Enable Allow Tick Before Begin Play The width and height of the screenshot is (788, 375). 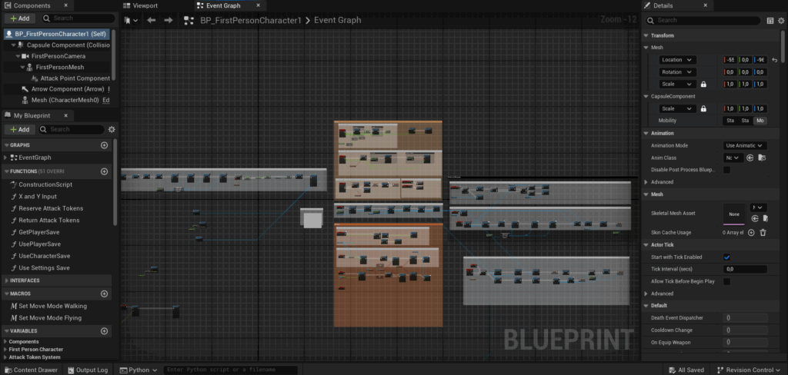(726, 281)
